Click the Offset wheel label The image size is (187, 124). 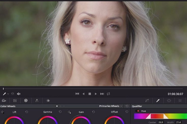tap(114, 112)
